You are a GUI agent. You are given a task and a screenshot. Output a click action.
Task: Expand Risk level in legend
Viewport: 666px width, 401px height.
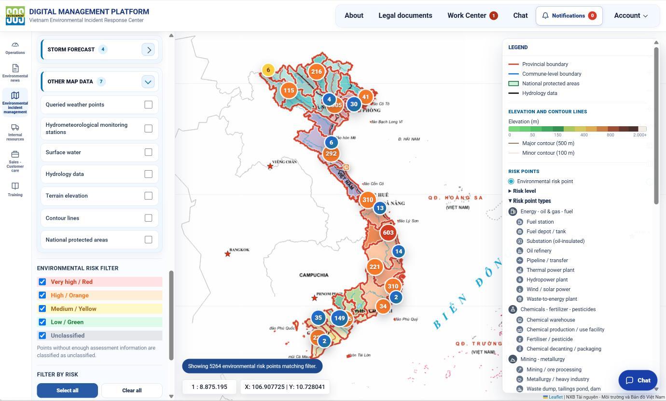pyautogui.click(x=522, y=191)
